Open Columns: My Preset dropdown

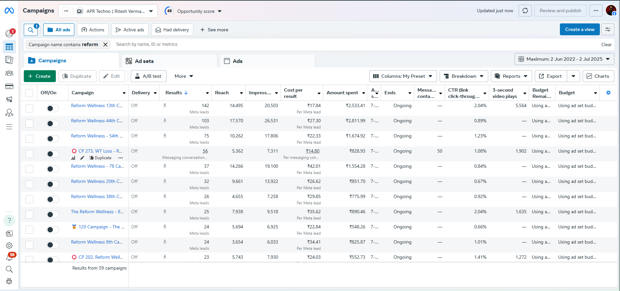(x=403, y=76)
